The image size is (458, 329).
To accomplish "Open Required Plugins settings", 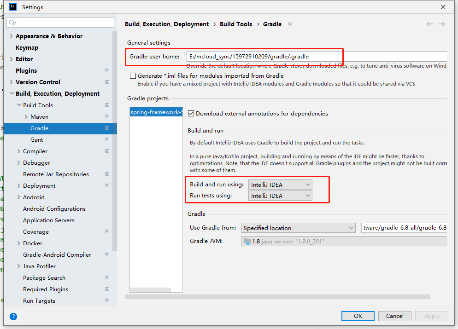I will point(46,289).
